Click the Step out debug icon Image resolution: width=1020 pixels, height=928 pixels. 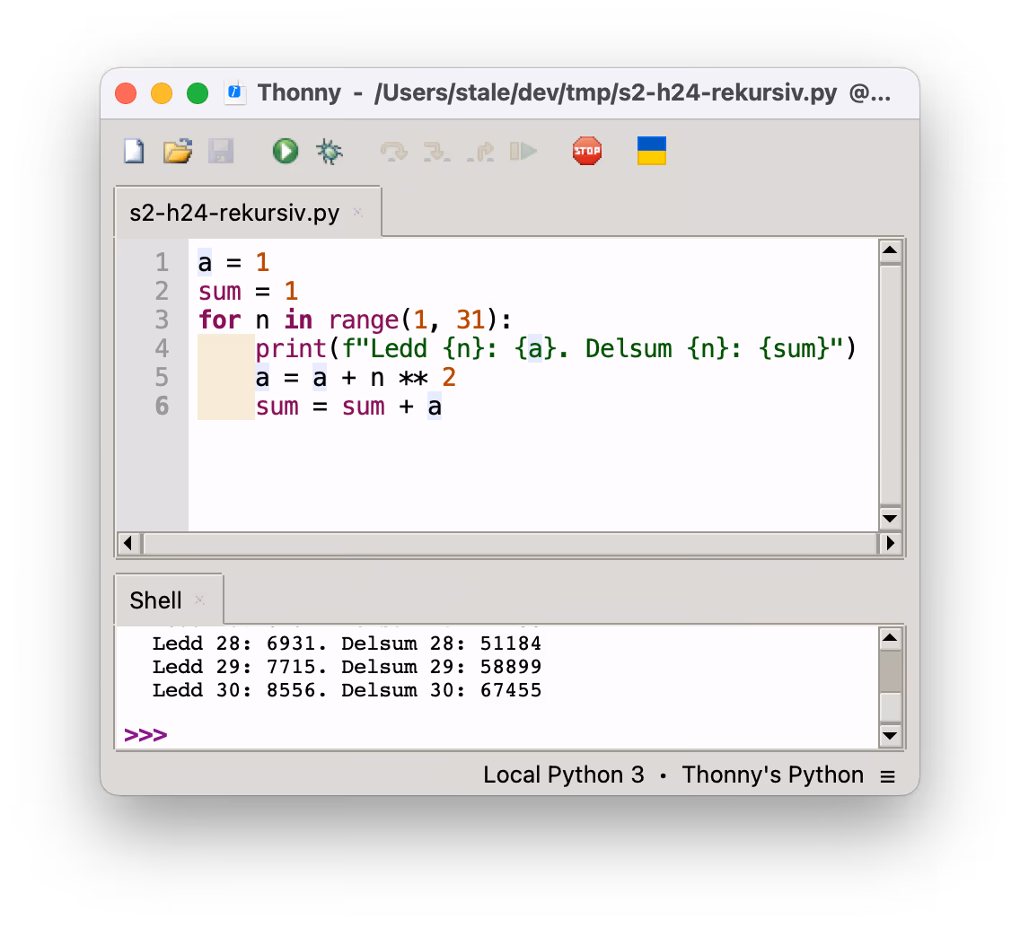pos(480,152)
